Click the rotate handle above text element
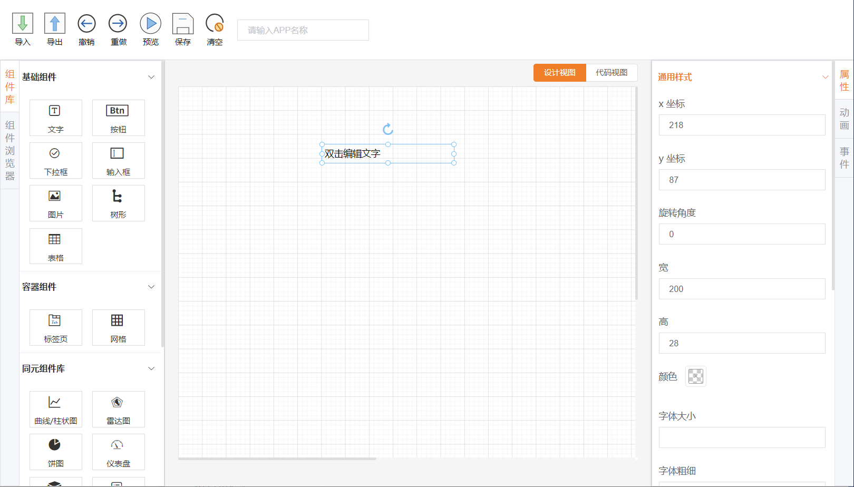 click(388, 129)
